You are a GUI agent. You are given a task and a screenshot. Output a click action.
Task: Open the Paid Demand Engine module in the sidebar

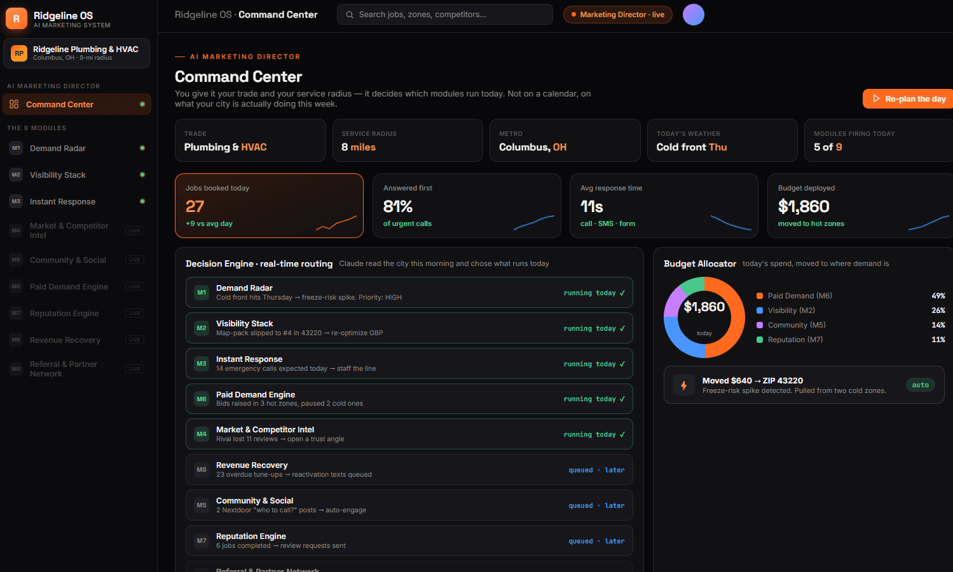coord(76,286)
